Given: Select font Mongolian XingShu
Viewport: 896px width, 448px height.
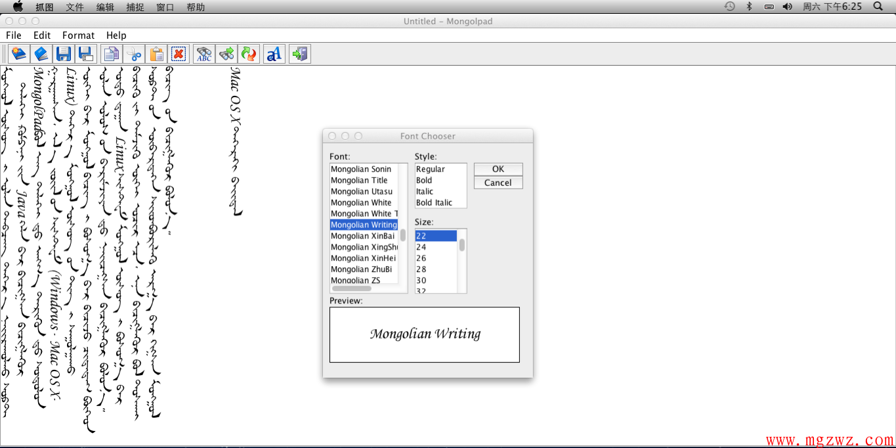Looking at the screenshot, I should [364, 247].
